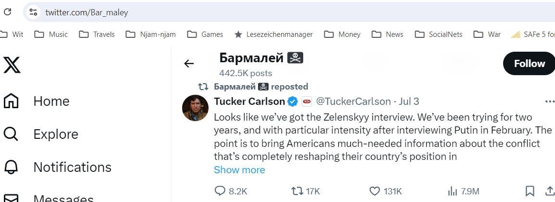Viewport: 555px width, 202px height.
Task: Open the Music bookmarks folder
Action: (x=51, y=34)
